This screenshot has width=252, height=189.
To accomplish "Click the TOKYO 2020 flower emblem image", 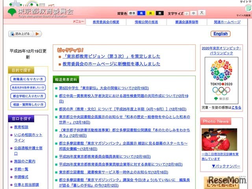I will pos(221,80).
